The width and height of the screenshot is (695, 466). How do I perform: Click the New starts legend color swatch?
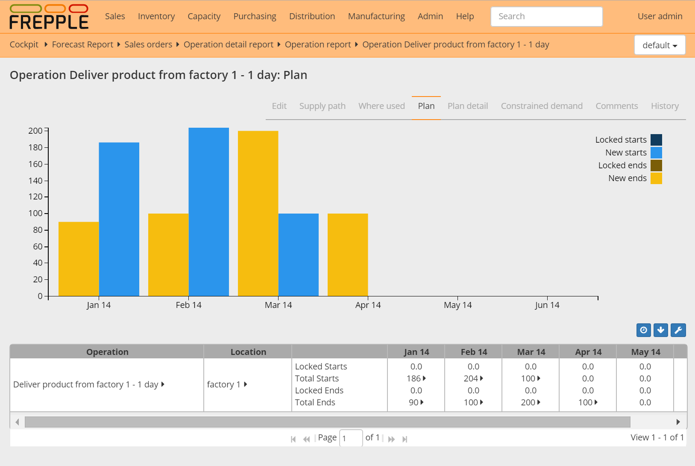point(656,152)
